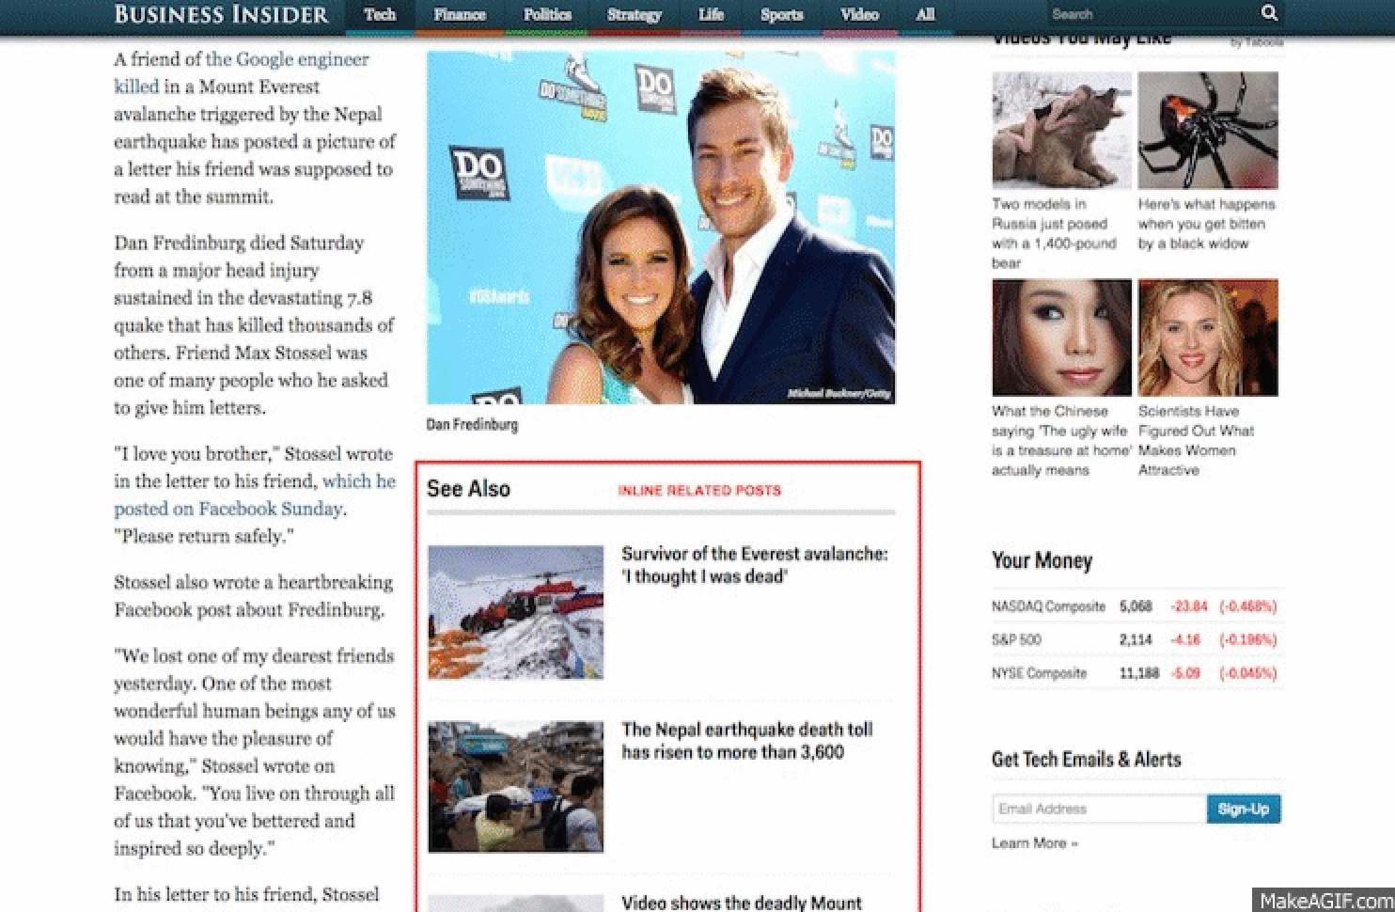Viewport: 1395px width, 912px height.
Task: Open 'Video shows the deadly Mount' headline
Action: (x=742, y=902)
